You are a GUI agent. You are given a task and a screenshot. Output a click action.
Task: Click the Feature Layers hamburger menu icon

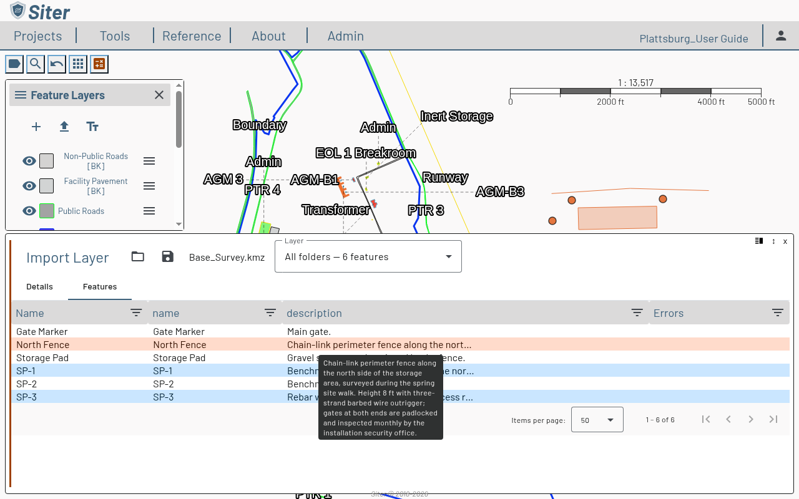(x=21, y=95)
